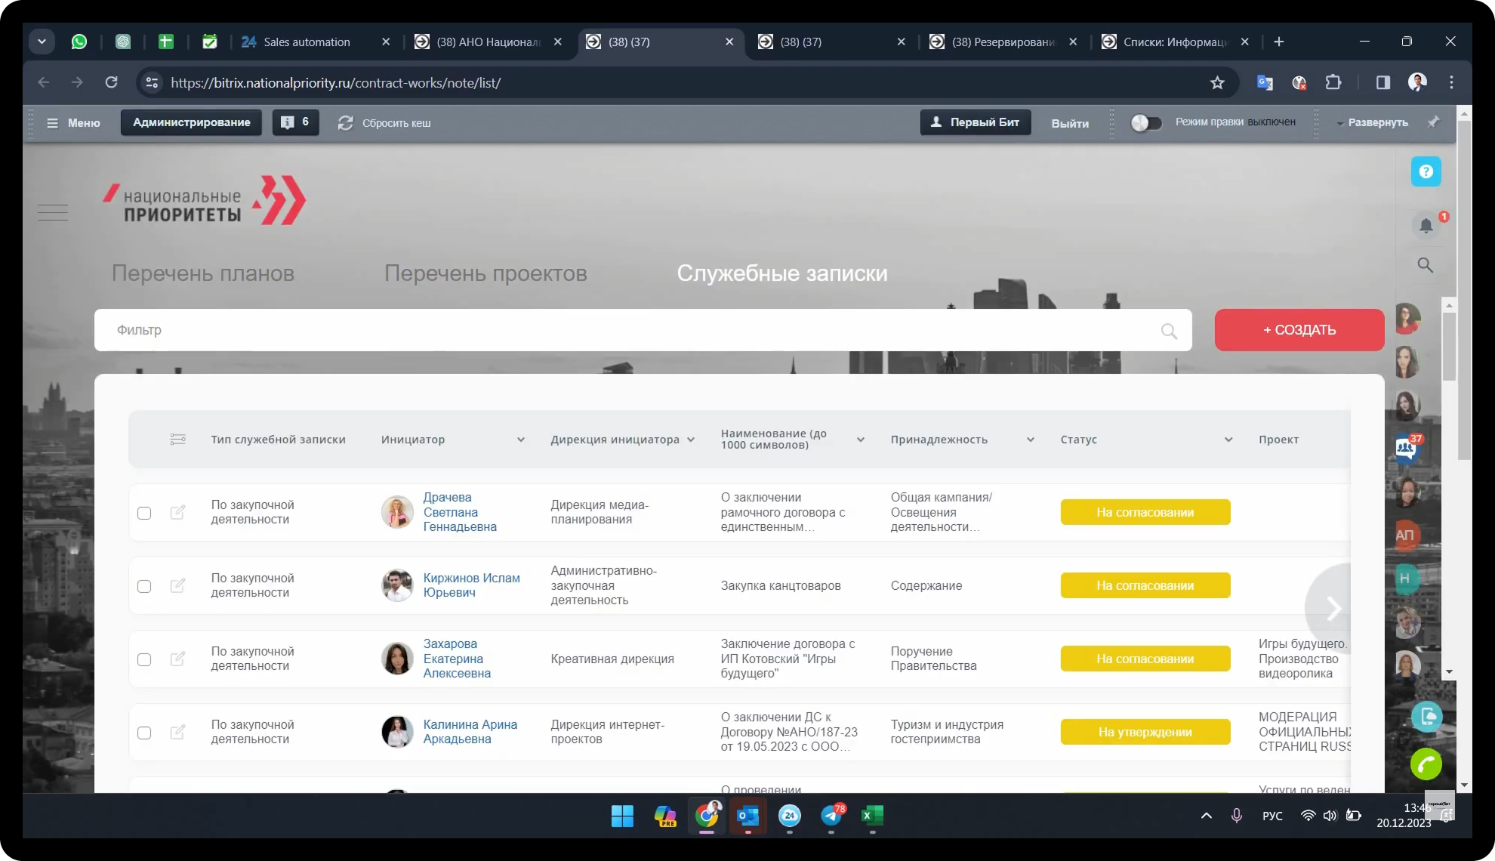Open table column settings icon
Image resolution: width=1495 pixels, height=861 pixels.
click(x=177, y=440)
